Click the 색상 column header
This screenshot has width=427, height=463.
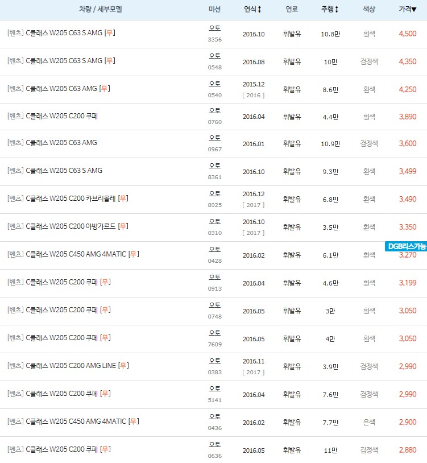tap(369, 10)
